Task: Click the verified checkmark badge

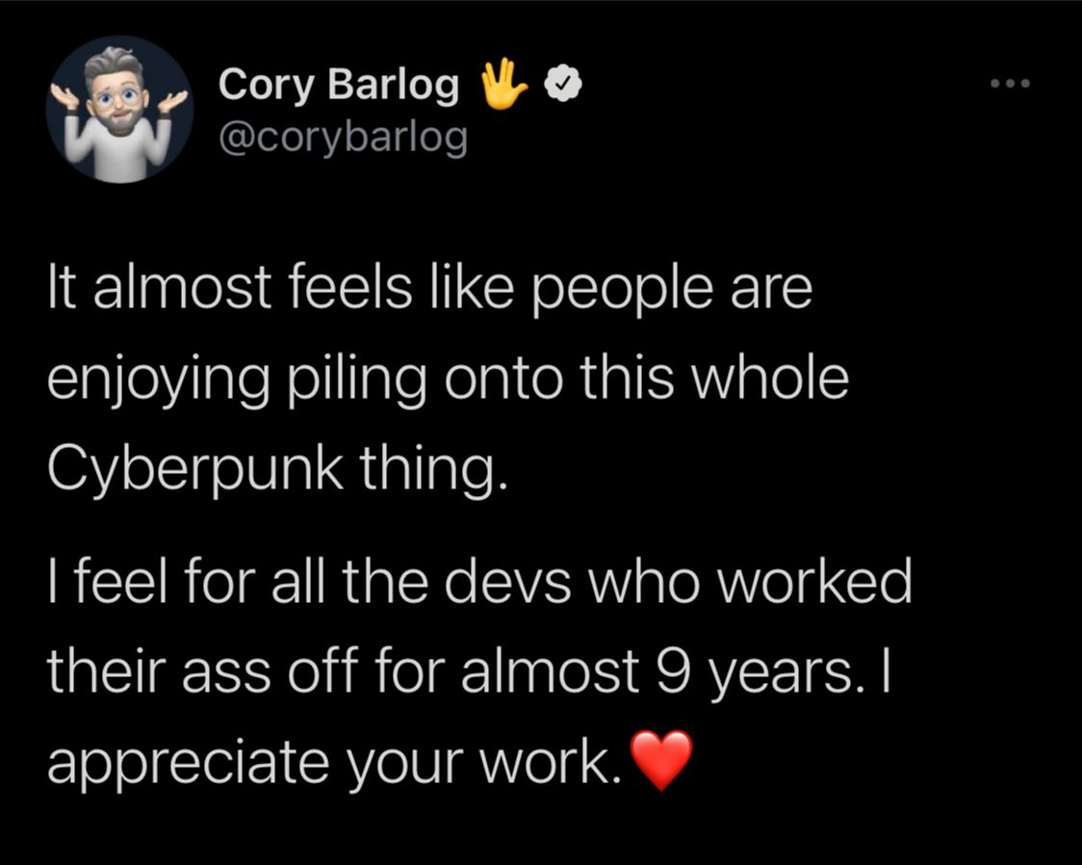Action: tap(563, 87)
